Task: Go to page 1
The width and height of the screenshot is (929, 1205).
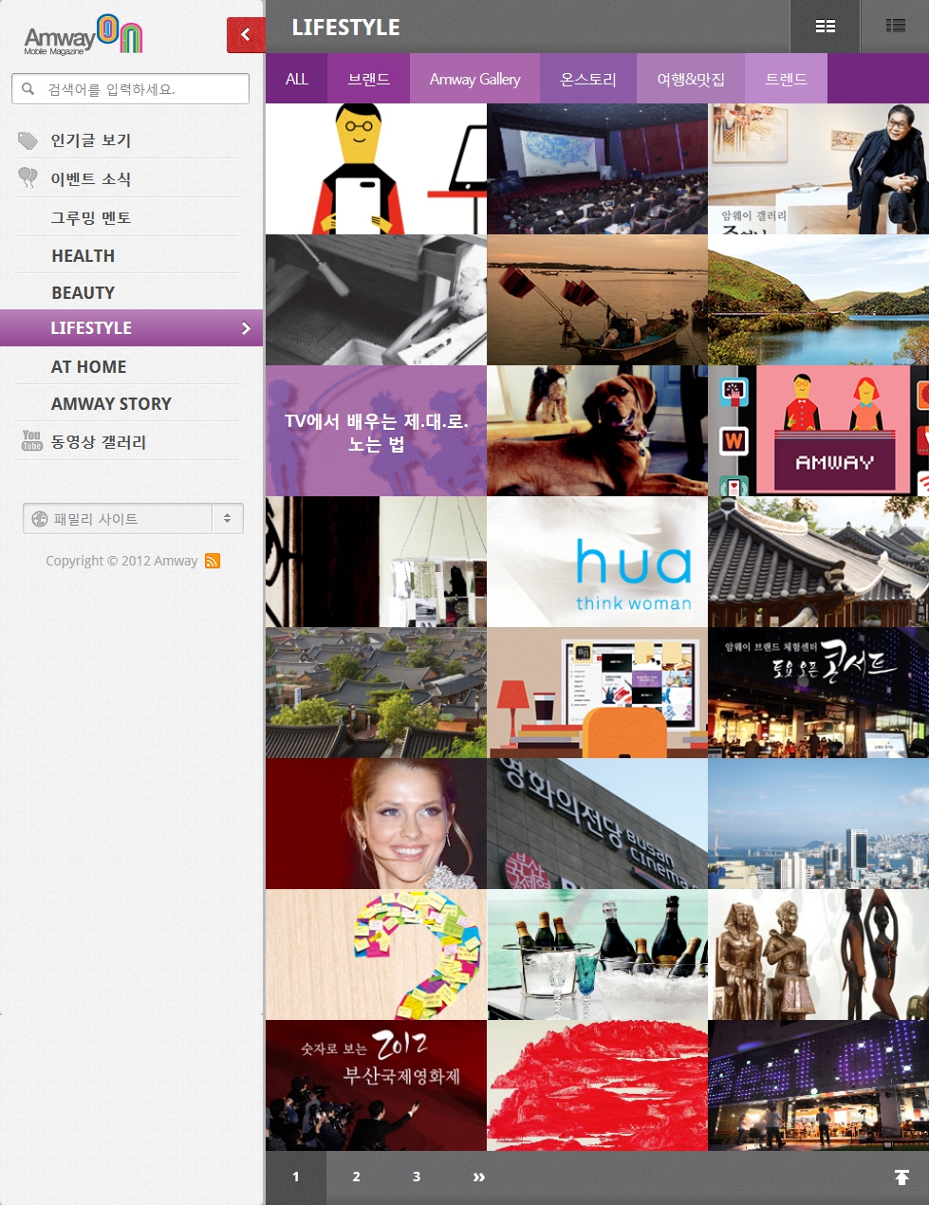Action: pyautogui.click(x=296, y=1177)
